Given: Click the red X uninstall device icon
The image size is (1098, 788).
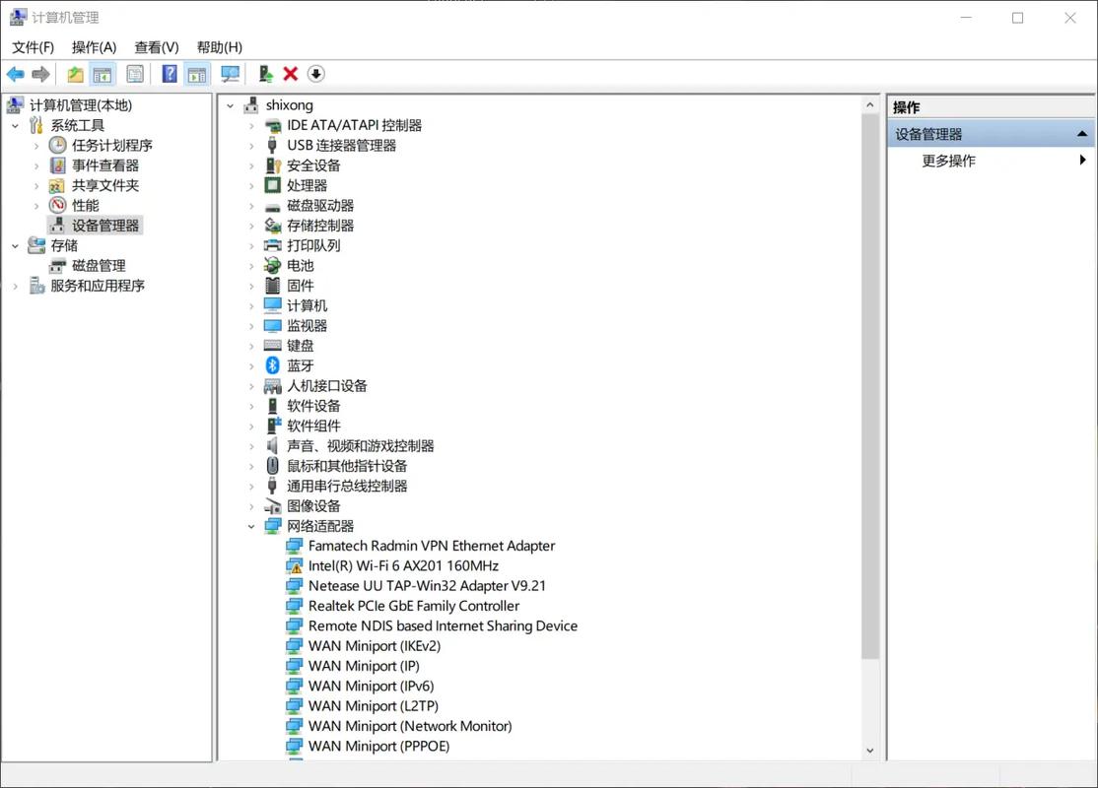Looking at the screenshot, I should 290,74.
